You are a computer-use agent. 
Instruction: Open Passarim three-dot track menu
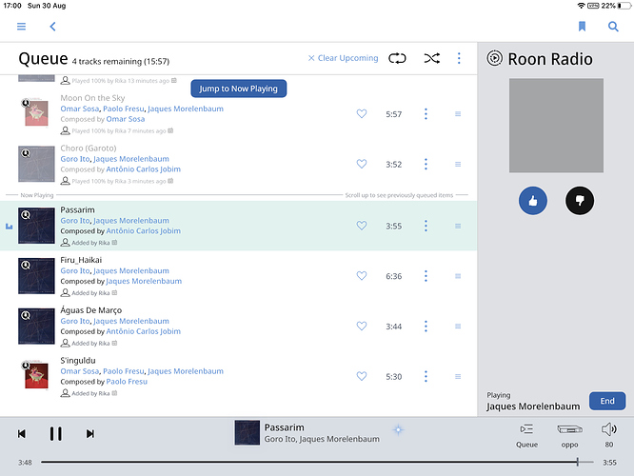pyautogui.click(x=426, y=226)
